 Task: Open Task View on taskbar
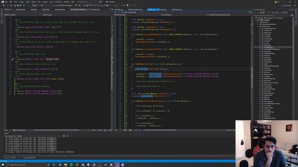click(54, 165)
